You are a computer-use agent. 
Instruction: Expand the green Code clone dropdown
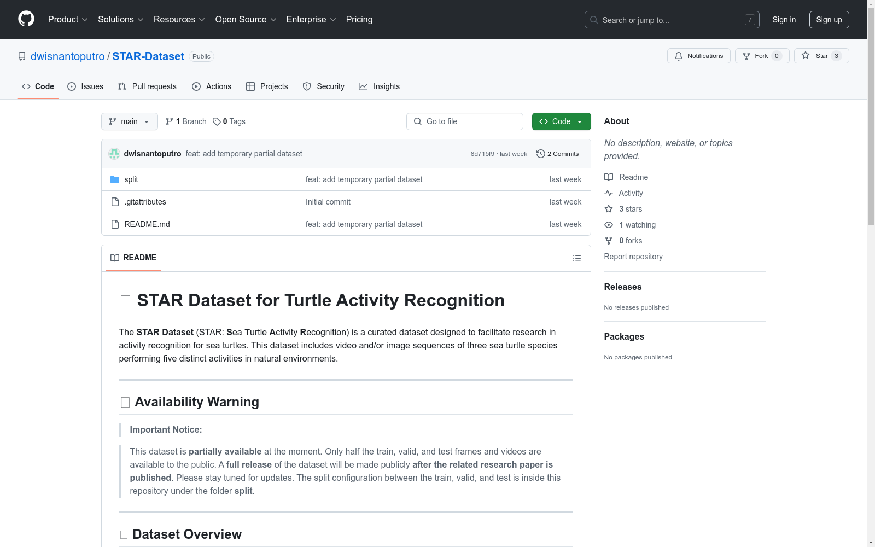[x=562, y=121]
